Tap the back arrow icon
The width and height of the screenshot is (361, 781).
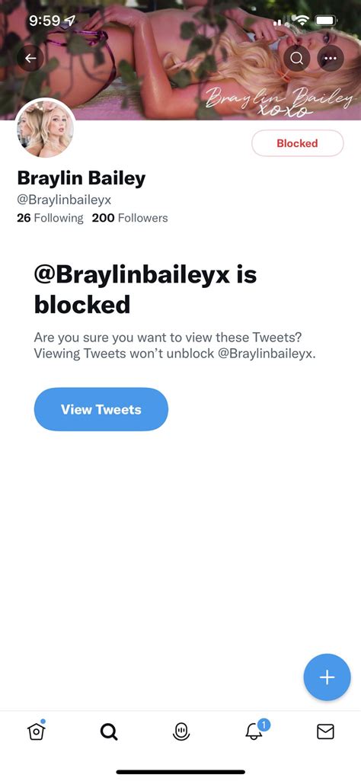31,58
